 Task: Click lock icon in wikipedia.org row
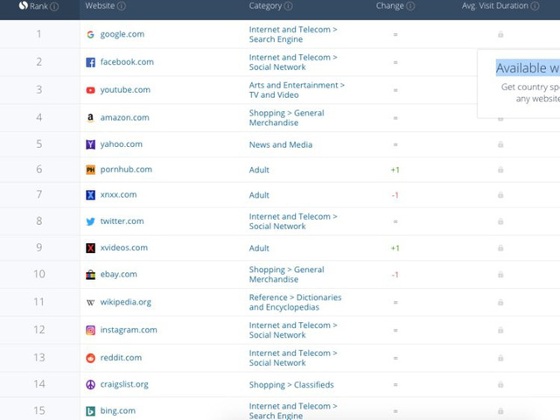point(500,303)
